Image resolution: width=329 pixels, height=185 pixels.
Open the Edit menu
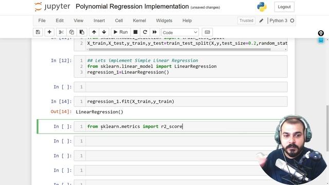(x=60, y=21)
